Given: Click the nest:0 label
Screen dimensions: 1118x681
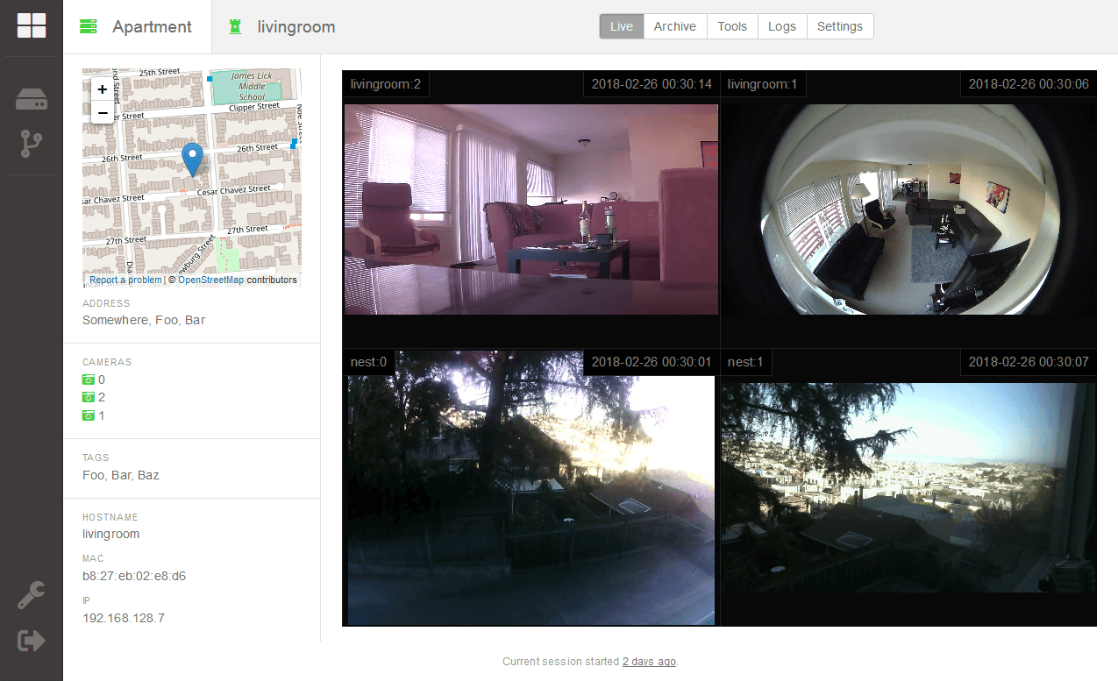Looking at the screenshot, I should click(368, 362).
